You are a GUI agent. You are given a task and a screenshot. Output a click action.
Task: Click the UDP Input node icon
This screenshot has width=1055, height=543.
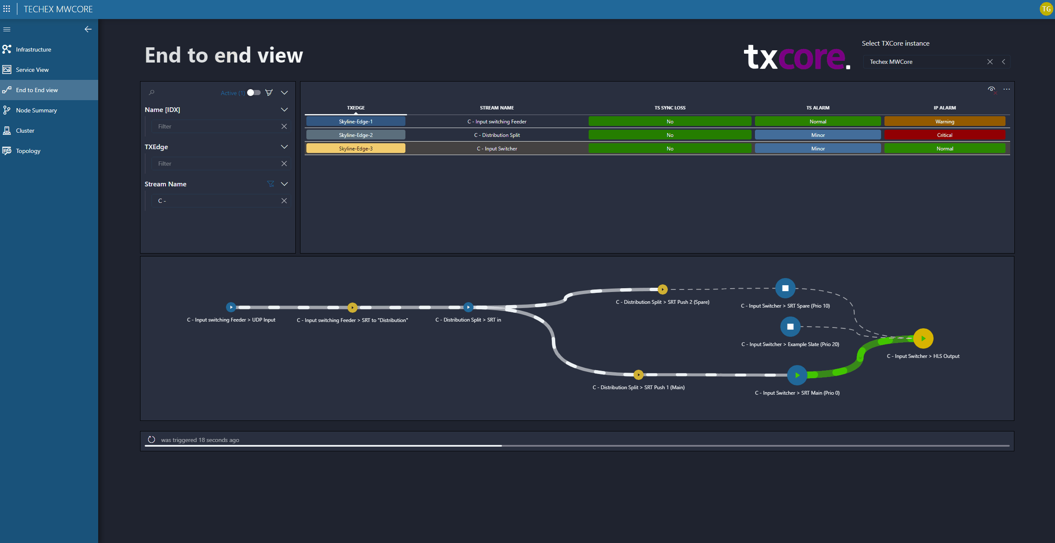pyautogui.click(x=231, y=307)
